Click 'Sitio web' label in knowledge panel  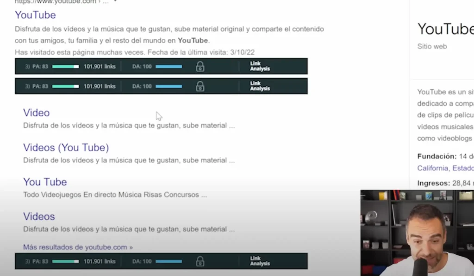pyautogui.click(x=432, y=47)
